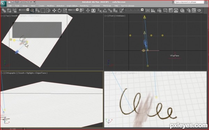The height and width of the screenshot is (130, 209).
Task: Expand the undo history dropdown arrow
Action: coord(23,2)
